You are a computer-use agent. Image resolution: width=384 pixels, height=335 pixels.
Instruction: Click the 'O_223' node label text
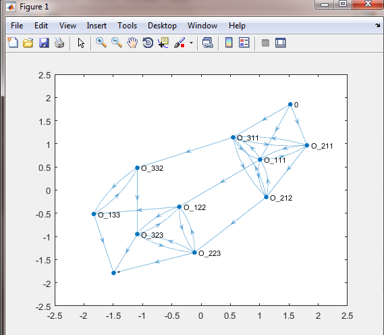(x=210, y=253)
